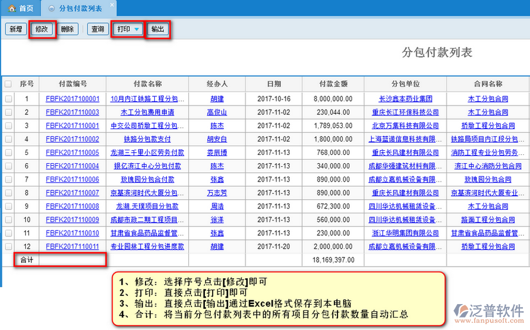Open payment record FBFK2017100001
Viewport: 530px width, 330px height.
72,99
